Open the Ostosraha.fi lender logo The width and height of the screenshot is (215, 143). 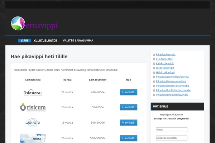33,93
